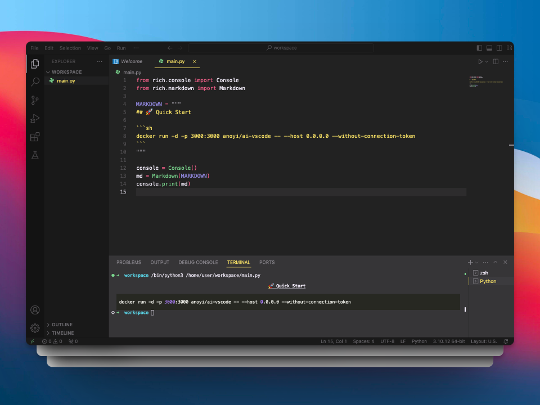
Task: Open terminal panel more actions ellipsis
Action: (x=485, y=263)
